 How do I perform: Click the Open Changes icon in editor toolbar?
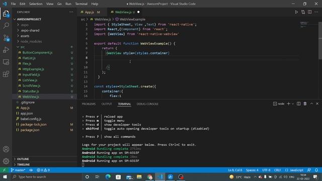point(303,12)
